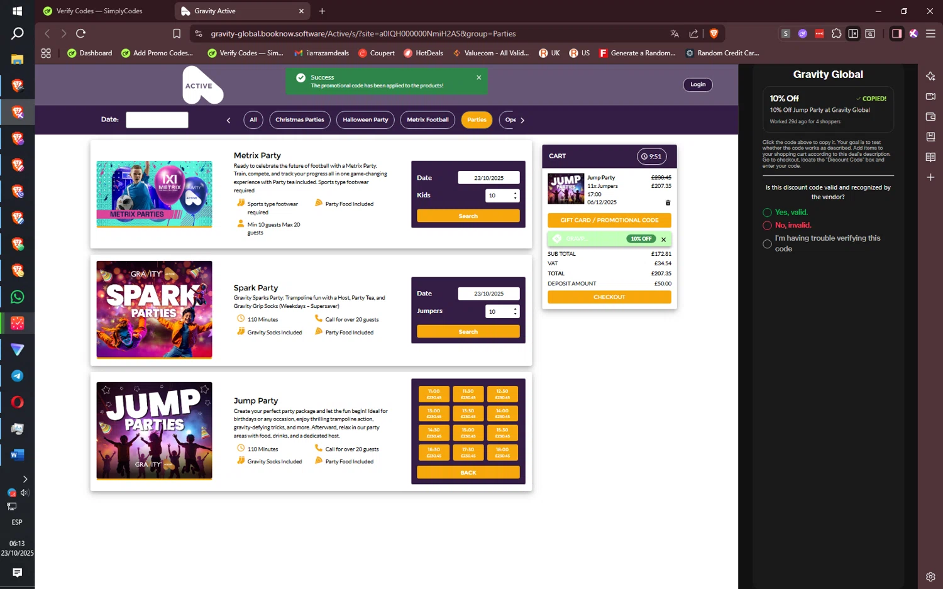Search Spark Party availability
Screen dimensions: 943x589
click(468, 331)
